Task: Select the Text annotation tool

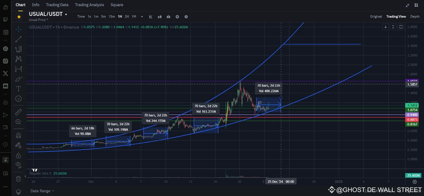Action: coord(18,89)
